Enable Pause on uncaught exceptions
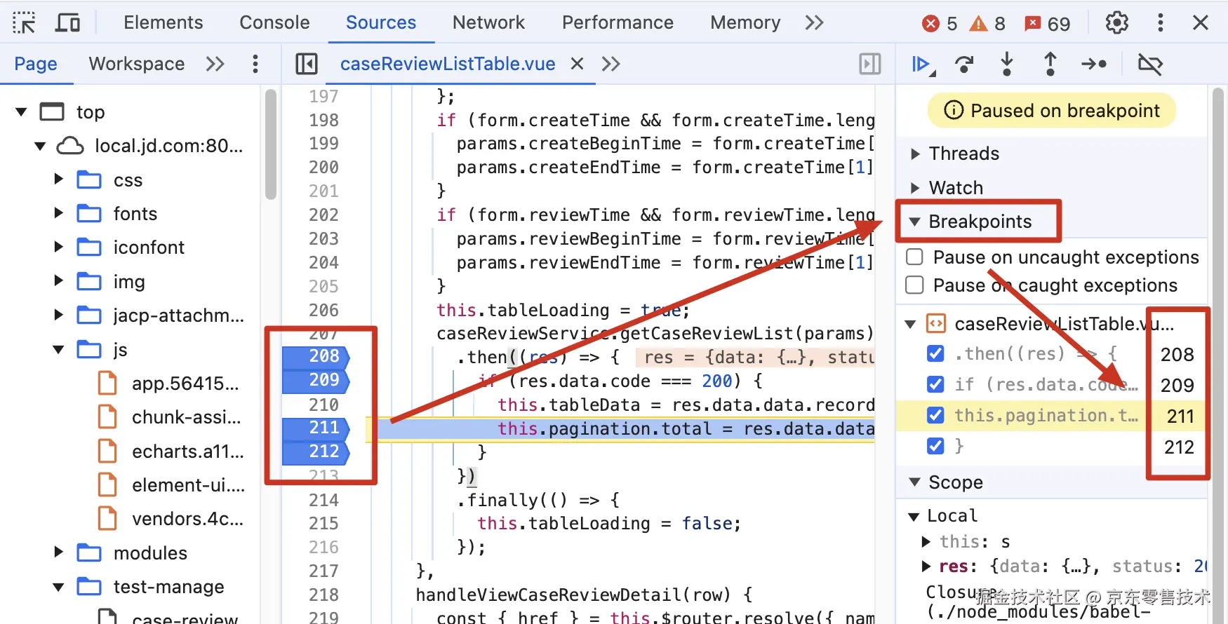This screenshot has width=1228, height=624. point(914,257)
